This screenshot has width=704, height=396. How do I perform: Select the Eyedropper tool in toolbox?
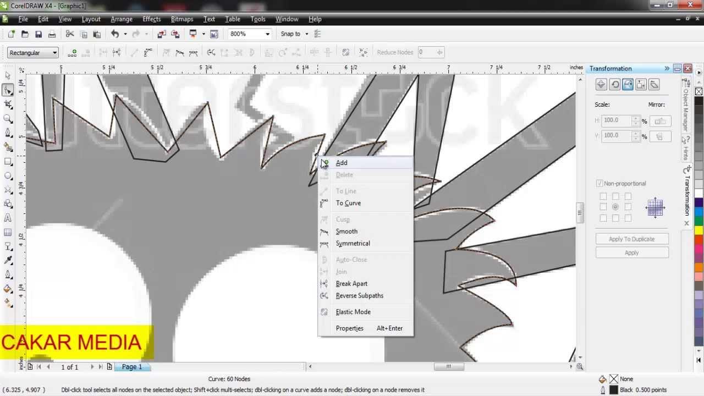coord(8,260)
